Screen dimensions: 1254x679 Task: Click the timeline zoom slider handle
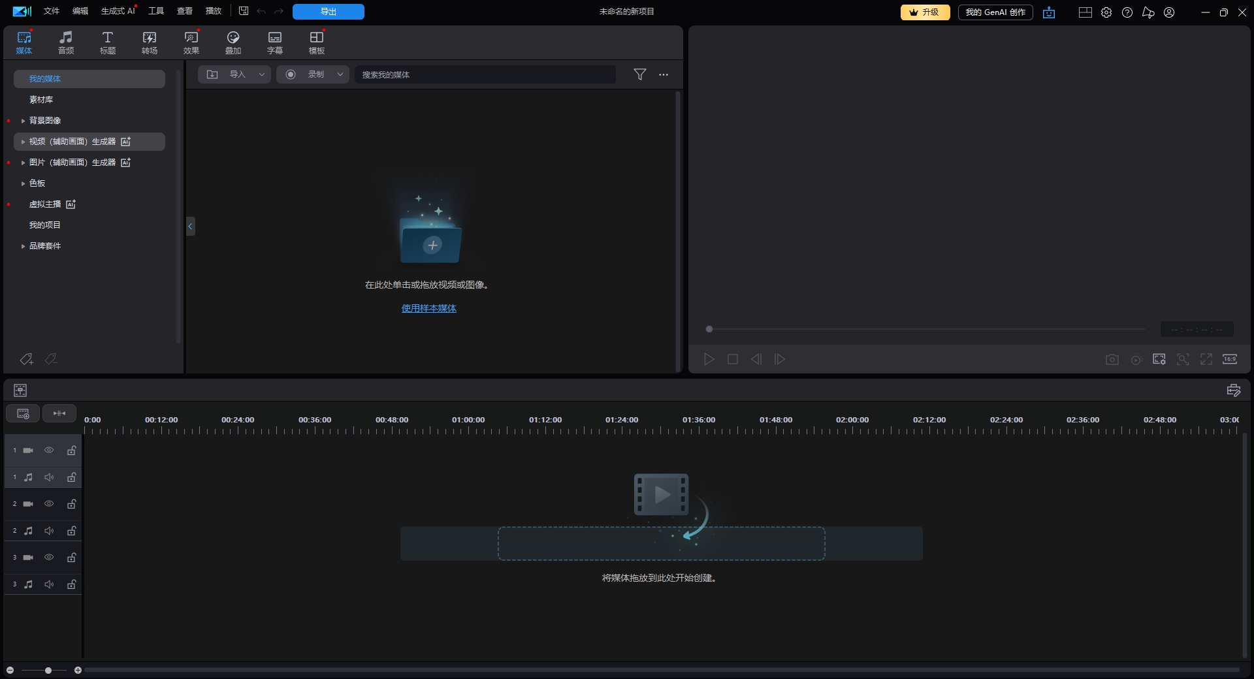[x=48, y=671]
